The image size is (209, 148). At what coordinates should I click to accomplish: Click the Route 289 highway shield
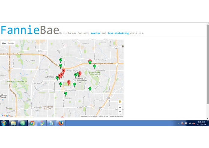40,51
